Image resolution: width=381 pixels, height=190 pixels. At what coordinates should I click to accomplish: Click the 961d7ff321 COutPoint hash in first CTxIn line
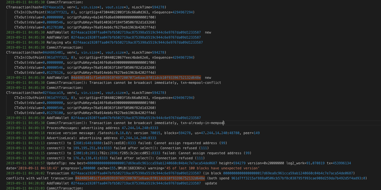[56, 12]
